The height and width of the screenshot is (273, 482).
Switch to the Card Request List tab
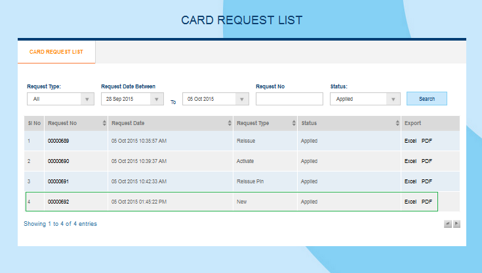coord(56,52)
